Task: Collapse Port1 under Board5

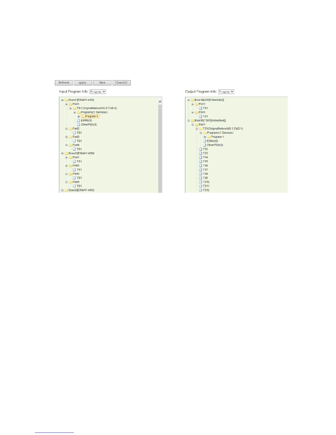Action: click(193, 125)
